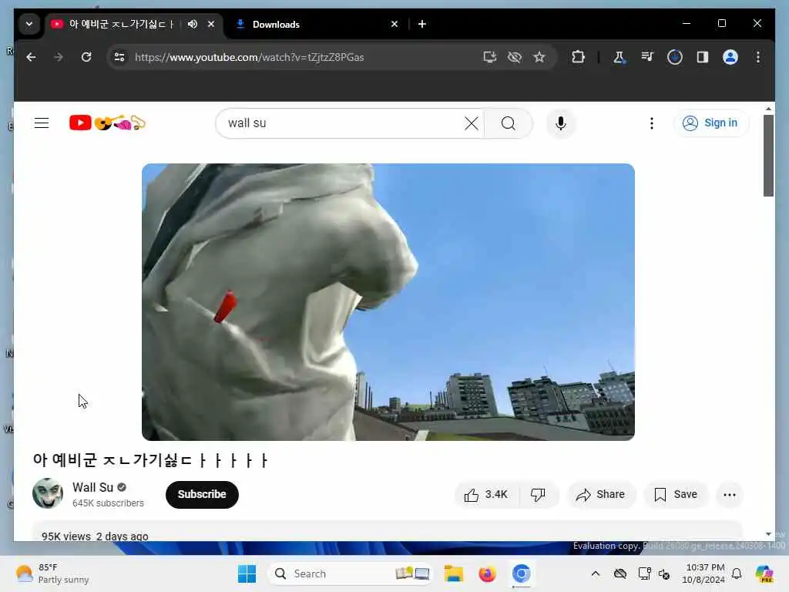The height and width of the screenshot is (592, 789).
Task: Go to YouTube home via logo
Action: 107,123
